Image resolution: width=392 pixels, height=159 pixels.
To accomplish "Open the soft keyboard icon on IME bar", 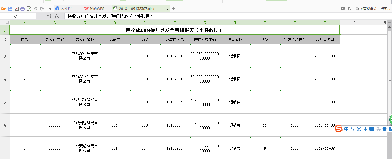I will [x=372, y=129].
